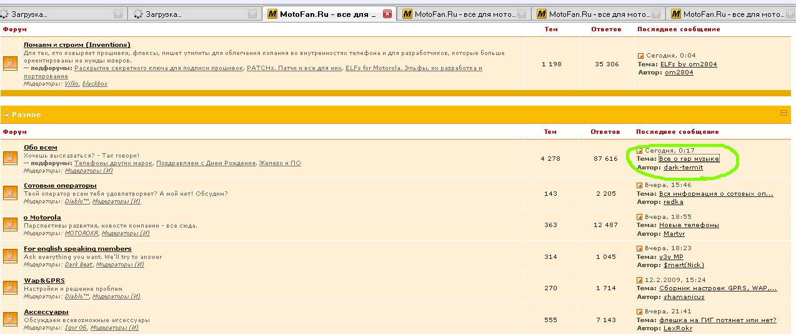Open subforum Поздравляем с Днем Рождения
Image resolution: width=796 pixels, height=334 pixels.
point(206,163)
